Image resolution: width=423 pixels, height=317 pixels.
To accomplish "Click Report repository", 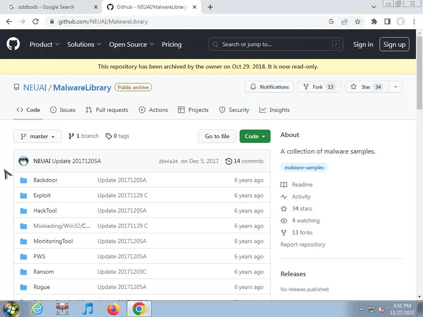I will pos(303,244).
